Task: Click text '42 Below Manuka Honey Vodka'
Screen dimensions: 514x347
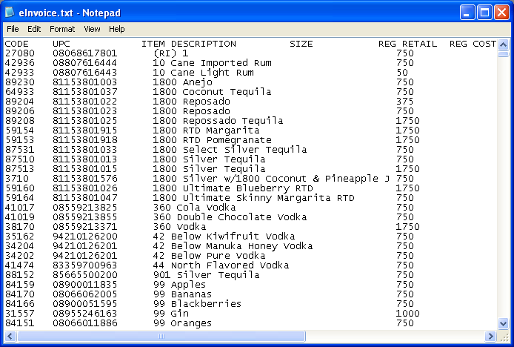Action: (233, 246)
